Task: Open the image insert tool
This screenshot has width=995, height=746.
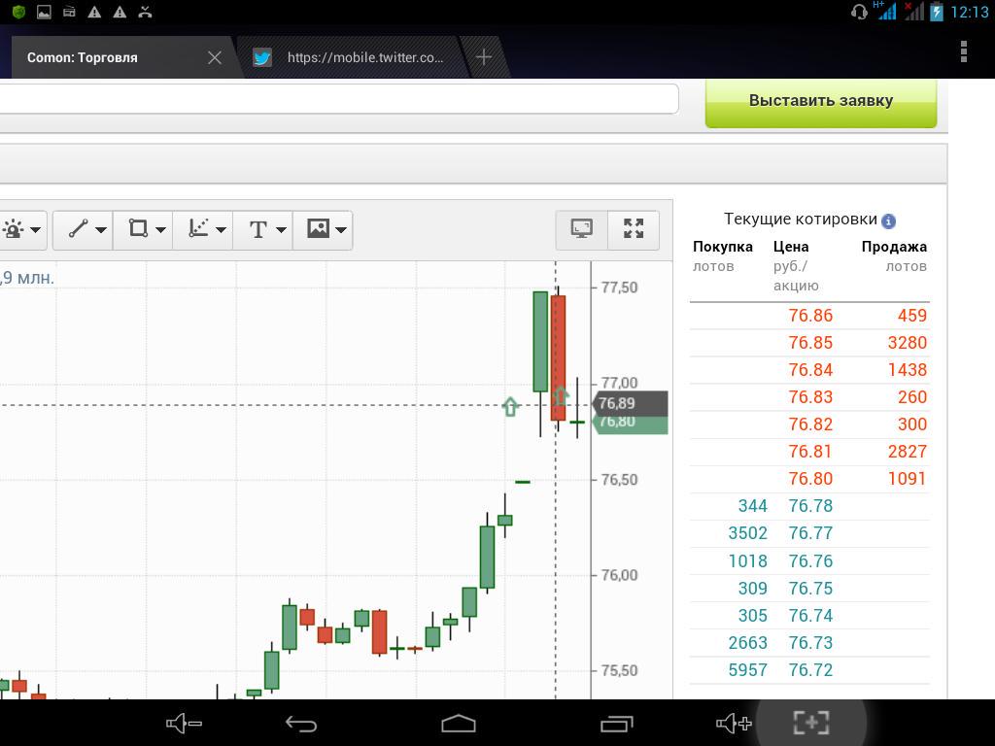Action: (318, 228)
